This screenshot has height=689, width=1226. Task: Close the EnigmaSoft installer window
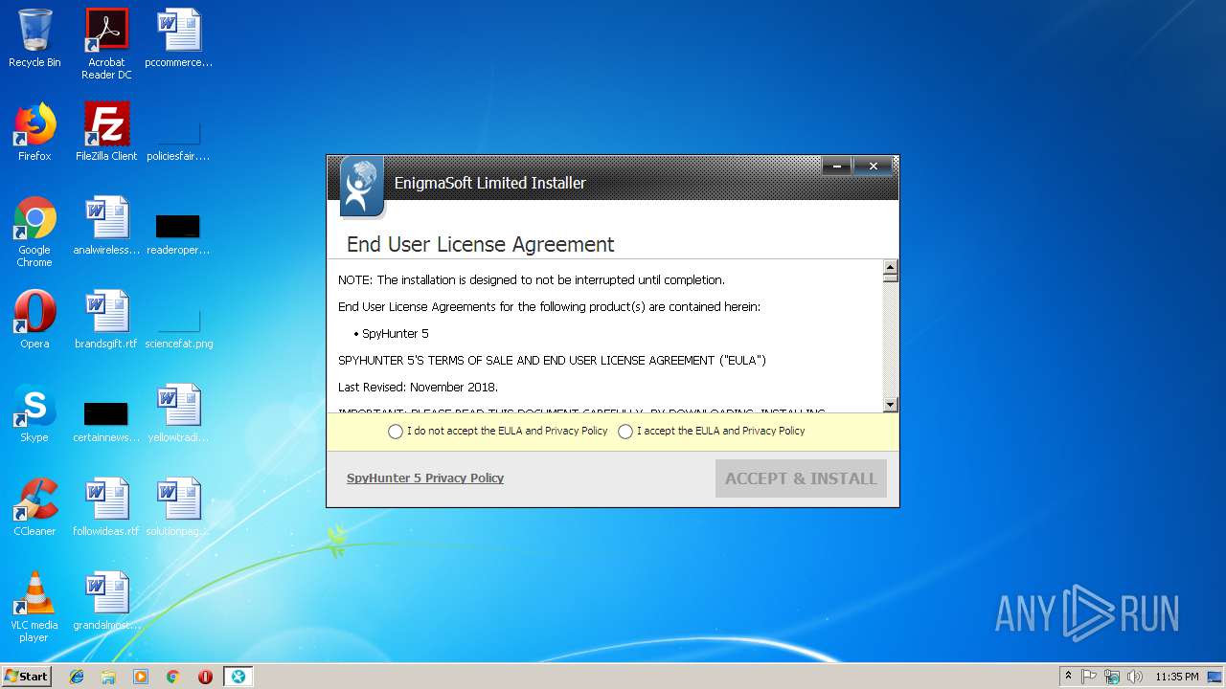(873, 167)
